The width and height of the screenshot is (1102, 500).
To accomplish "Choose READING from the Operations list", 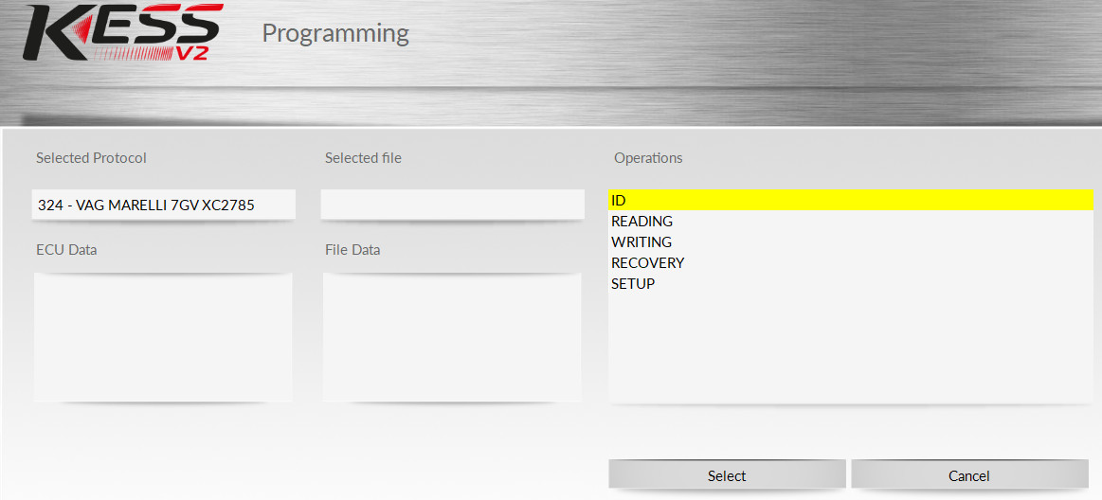I will tap(641, 221).
